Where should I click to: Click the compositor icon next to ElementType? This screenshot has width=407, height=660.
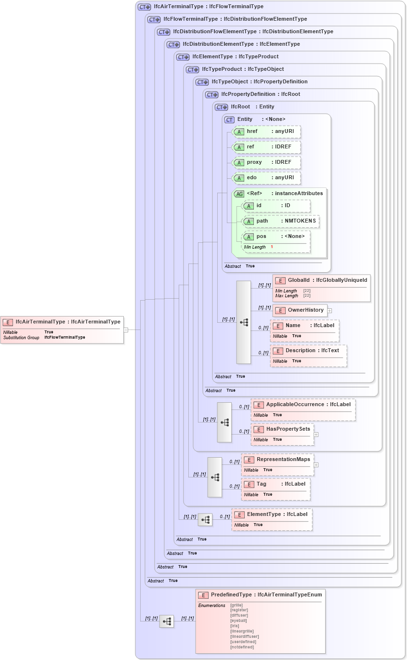click(205, 519)
